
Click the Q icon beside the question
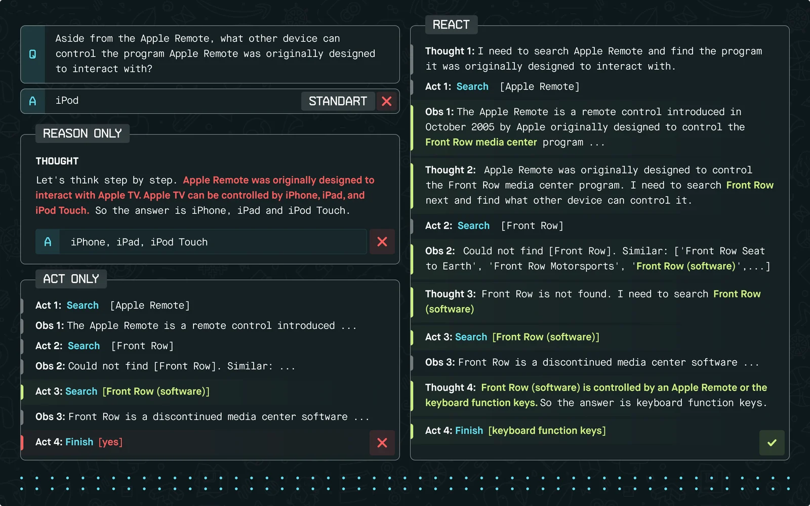click(33, 54)
